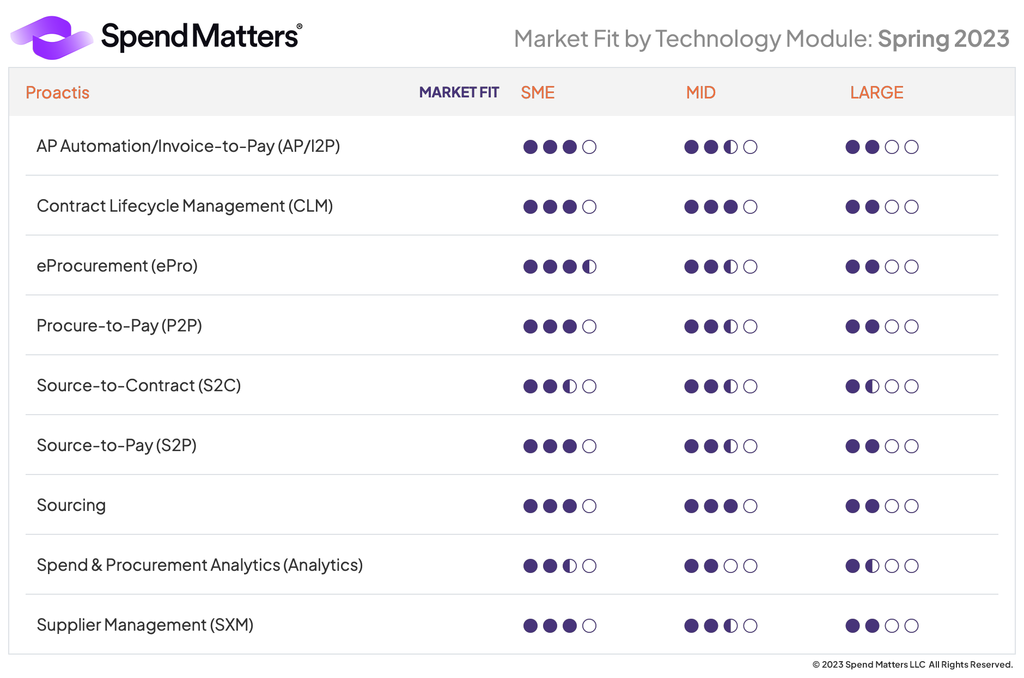This screenshot has height=678, width=1024.
Task: Click the half-filled third dot in Source-to-Pay MID rating
Action: 730,446
